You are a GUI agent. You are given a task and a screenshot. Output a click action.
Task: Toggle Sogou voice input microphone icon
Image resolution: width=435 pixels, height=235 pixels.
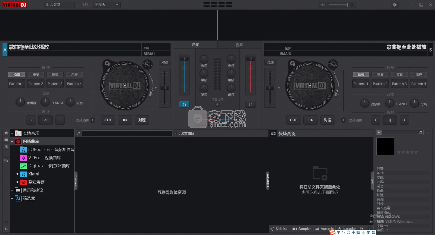pyautogui.click(x=353, y=233)
